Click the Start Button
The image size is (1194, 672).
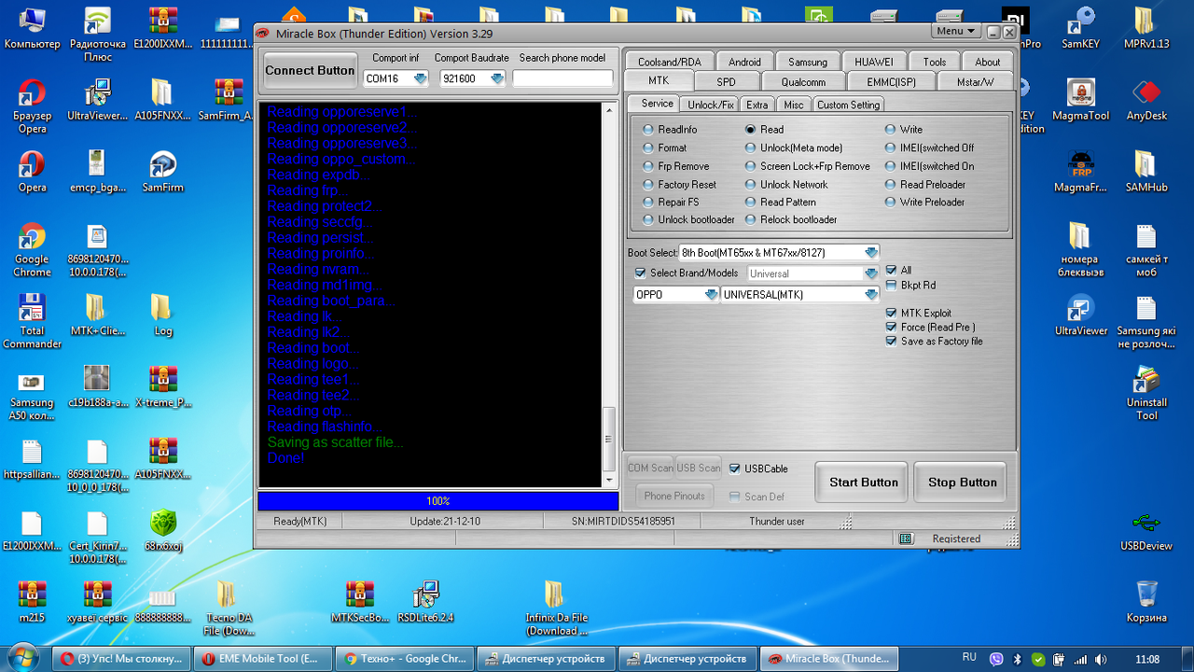pyautogui.click(x=863, y=483)
